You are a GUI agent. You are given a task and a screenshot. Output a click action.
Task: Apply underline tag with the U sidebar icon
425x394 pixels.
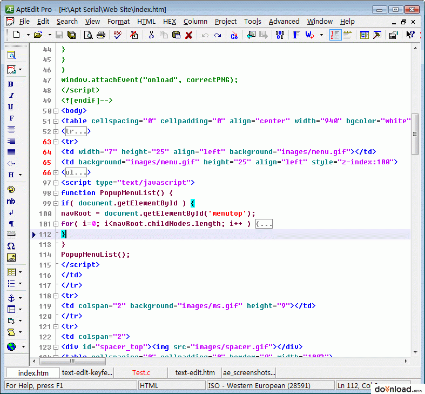coord(11,107)
